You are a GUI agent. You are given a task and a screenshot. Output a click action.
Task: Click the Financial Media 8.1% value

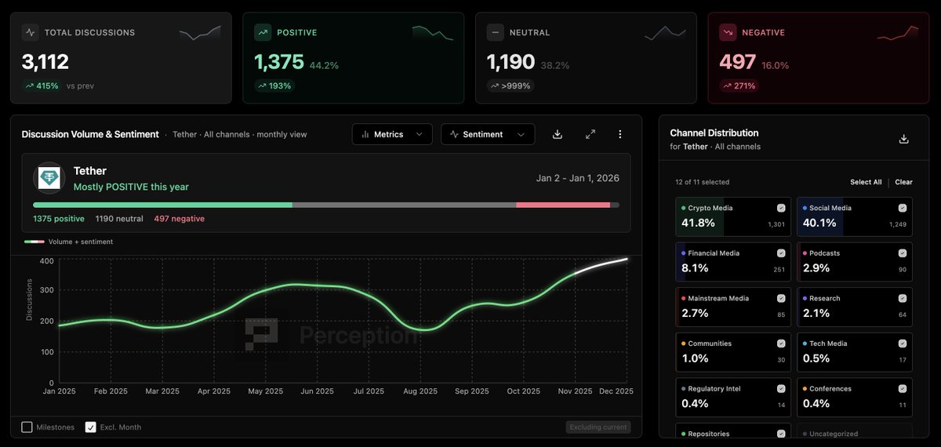coord(695,268)
